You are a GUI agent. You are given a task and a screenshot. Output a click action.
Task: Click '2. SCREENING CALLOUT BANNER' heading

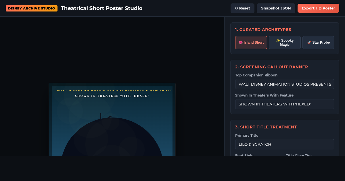pos(271,67)
